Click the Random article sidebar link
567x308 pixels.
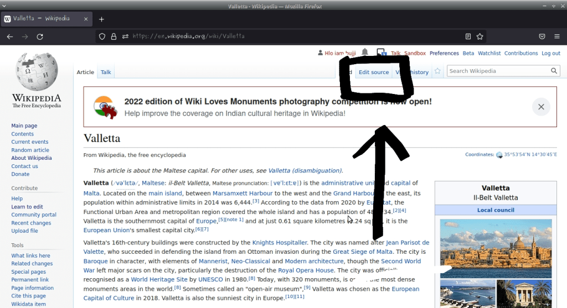pos(30,150)
